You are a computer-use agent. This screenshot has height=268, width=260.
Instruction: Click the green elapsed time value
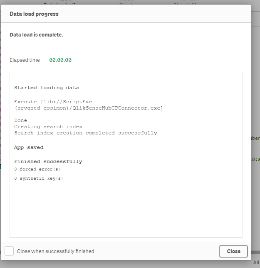60,60
